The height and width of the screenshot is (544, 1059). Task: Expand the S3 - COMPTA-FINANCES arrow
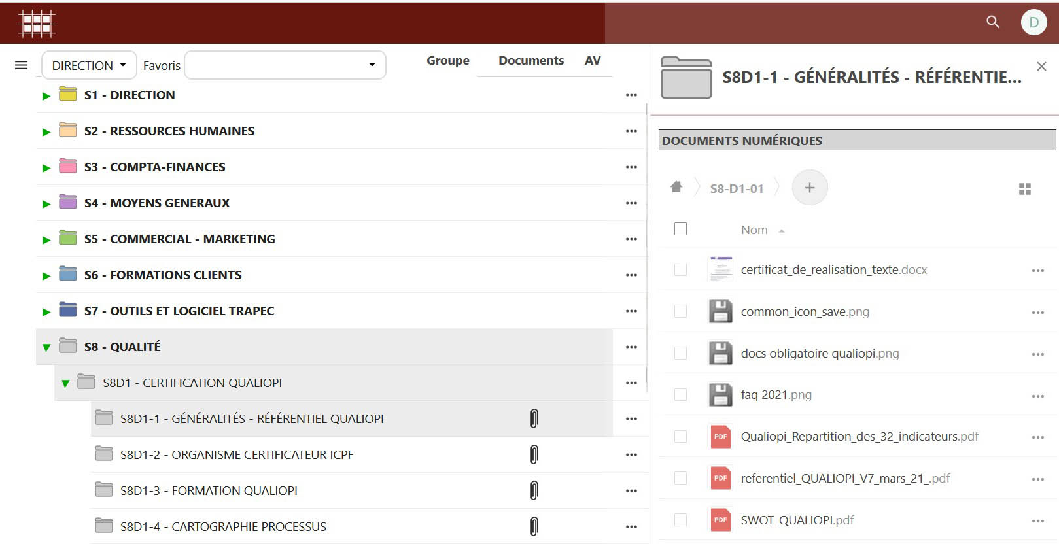point(46,168)
